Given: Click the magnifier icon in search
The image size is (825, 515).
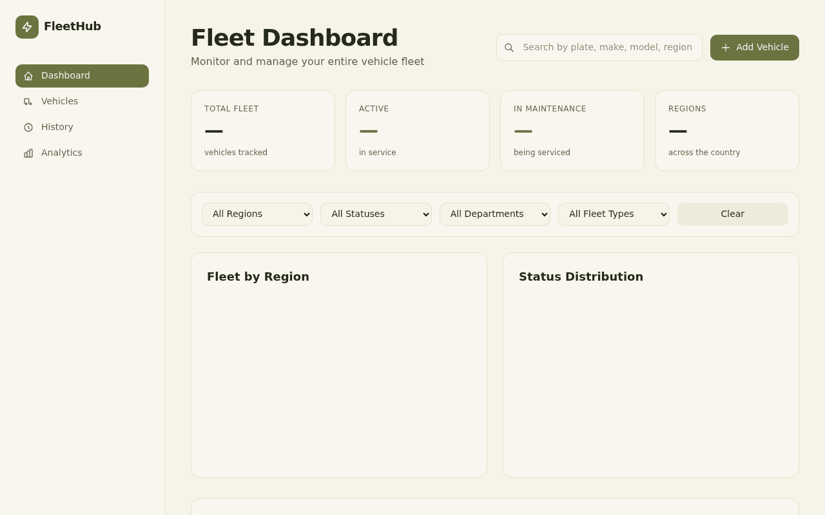Looking at the screenshot, I should click(509, 48).
